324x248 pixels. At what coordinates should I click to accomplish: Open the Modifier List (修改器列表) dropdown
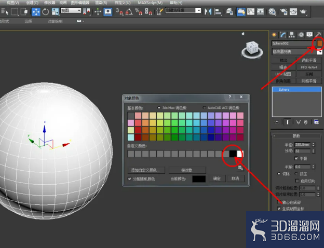click(296, 52)
